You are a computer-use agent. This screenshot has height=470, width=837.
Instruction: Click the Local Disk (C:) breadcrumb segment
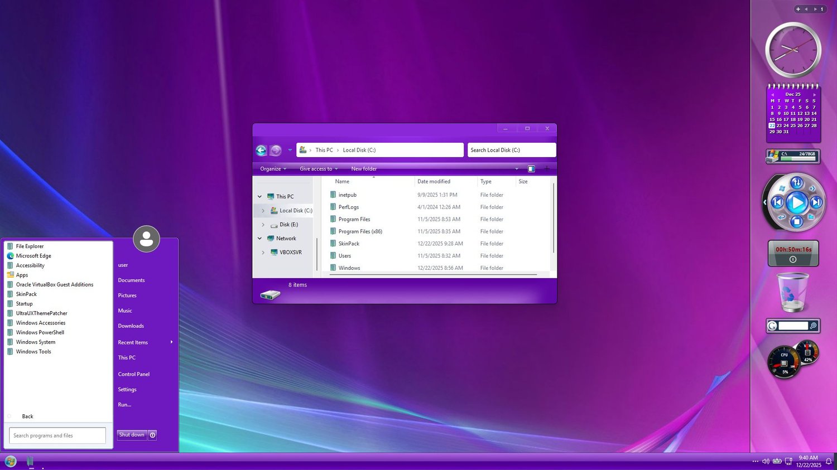tap(359, 150)
